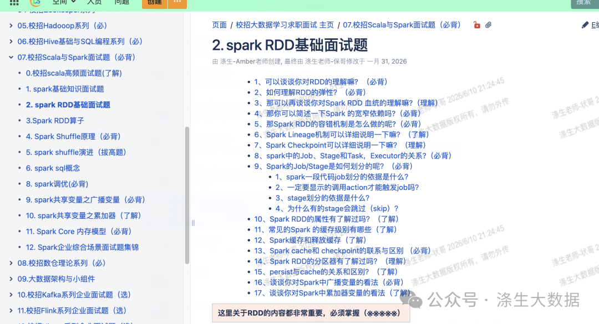Jump to sub-item 3、stage划分的依据是什么
The height and width of the screenshot is (324, 599).
pyautogui.click(x=322, y=198)
